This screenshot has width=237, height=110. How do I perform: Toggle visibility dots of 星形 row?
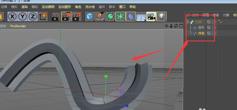[213, 27]
